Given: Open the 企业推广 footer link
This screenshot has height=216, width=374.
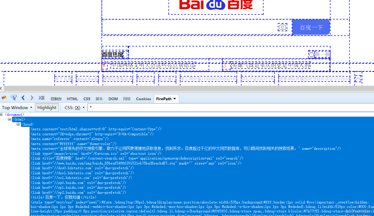Looking at the screenshot, I should (167, 79).
